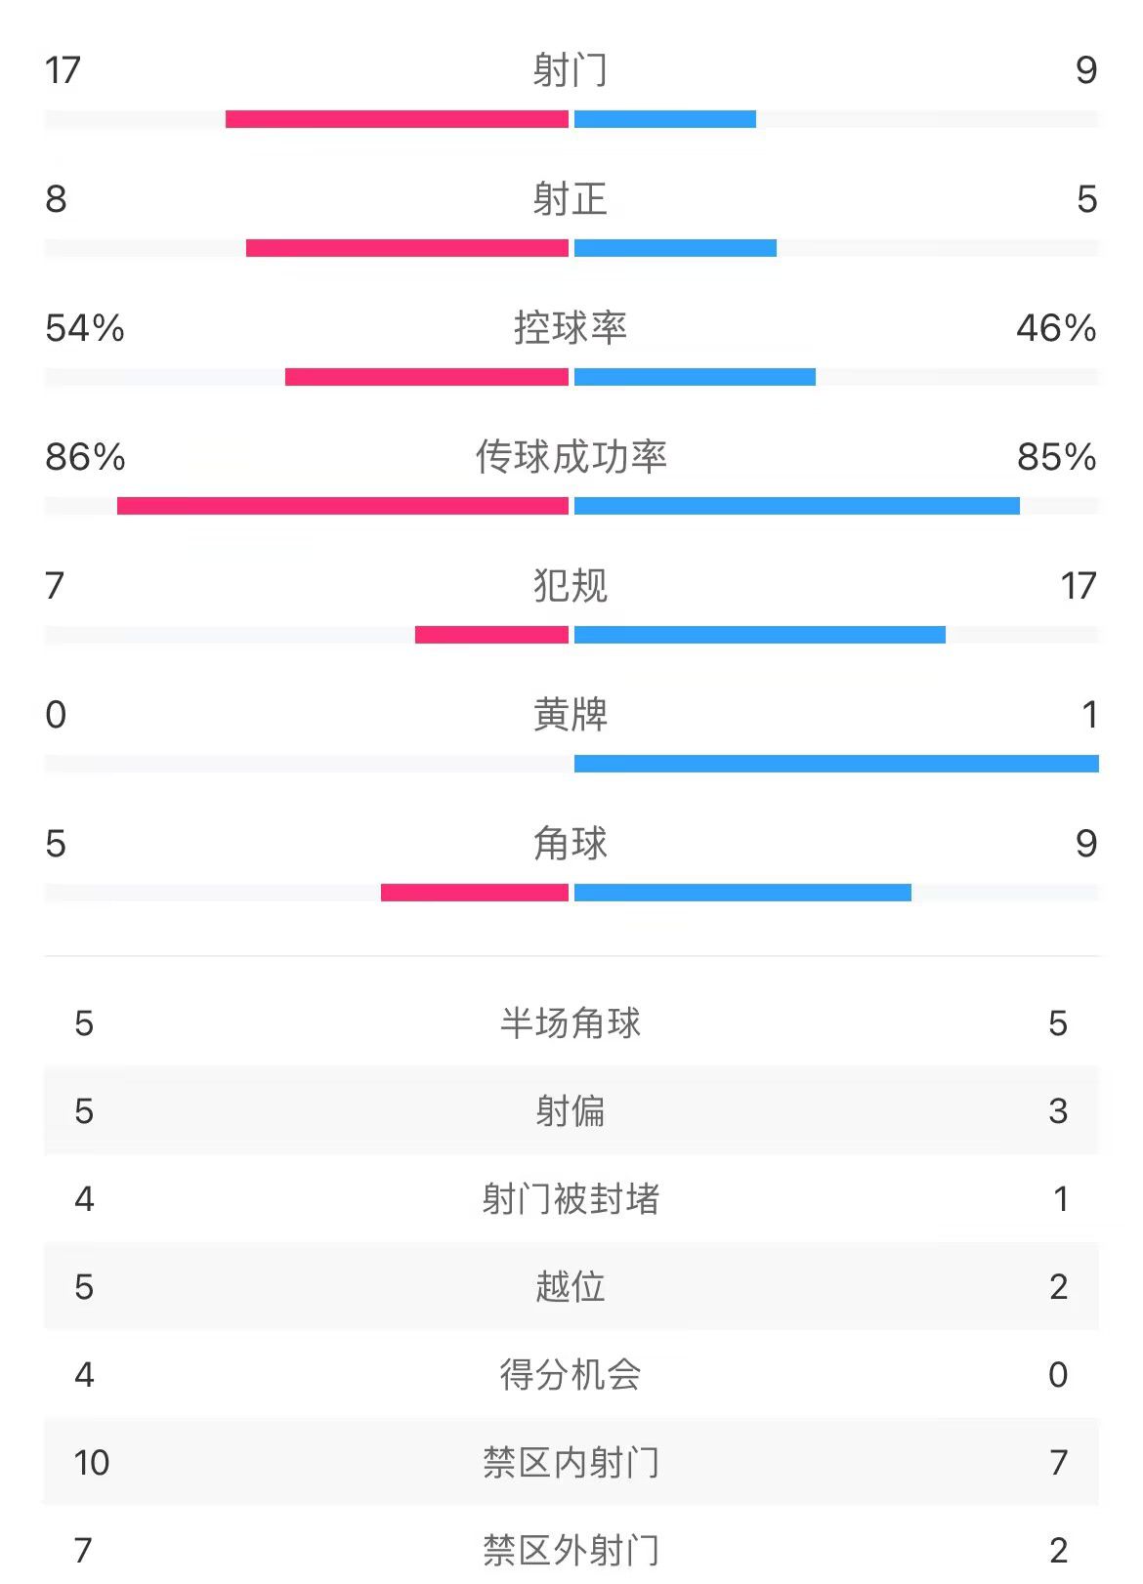Click the pink 控球率 possession bar

426,377
